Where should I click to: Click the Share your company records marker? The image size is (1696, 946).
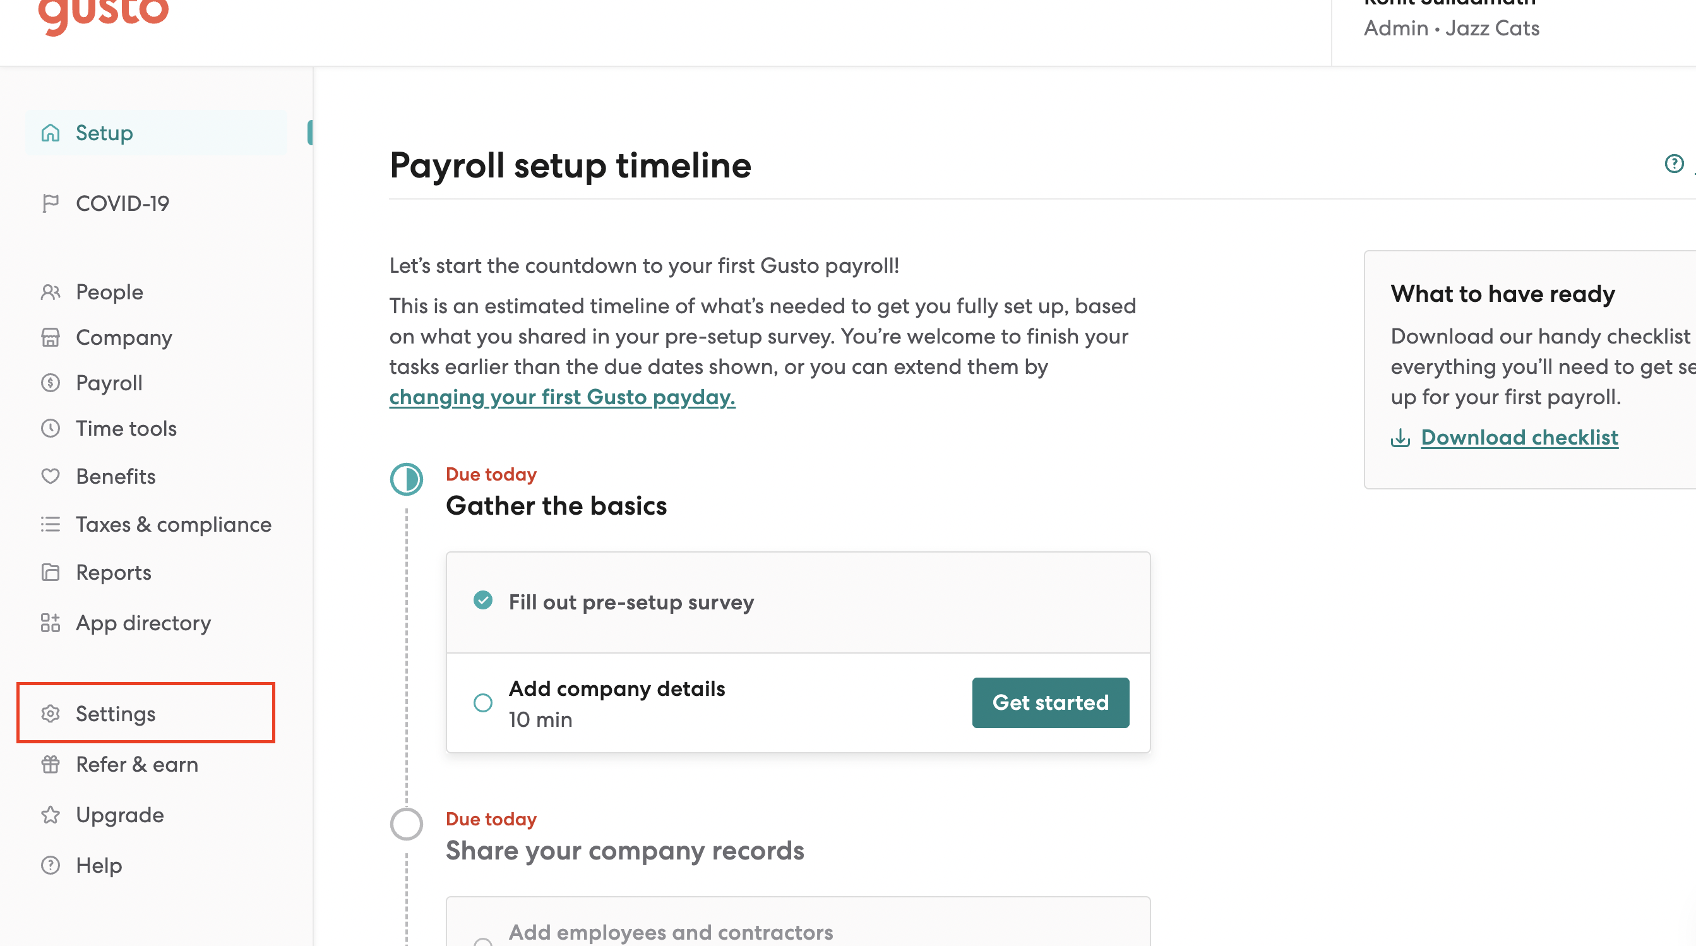coord(407,823)
